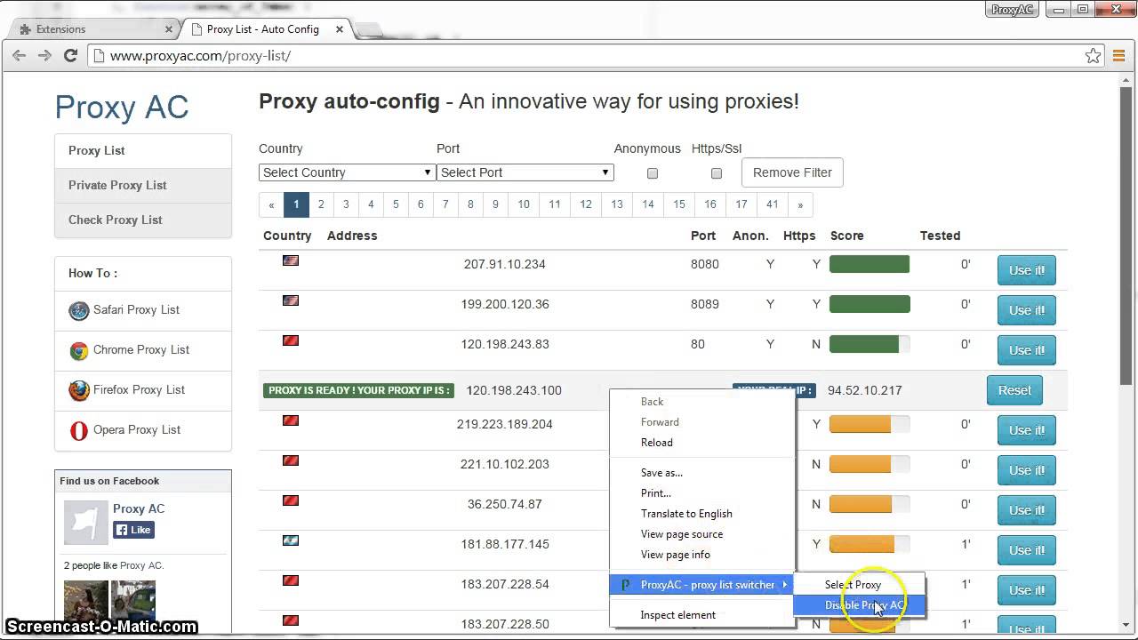This screenshot has width=1138, height=640.
Task: Open the Chrome menu hamburger icon
Action: tap(1118, 55)
